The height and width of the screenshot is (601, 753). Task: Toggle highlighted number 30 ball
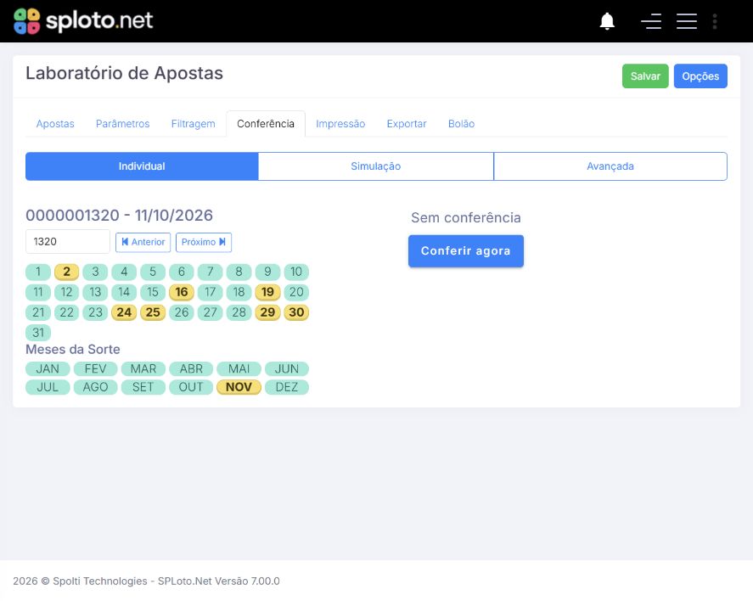click(296, 312)
